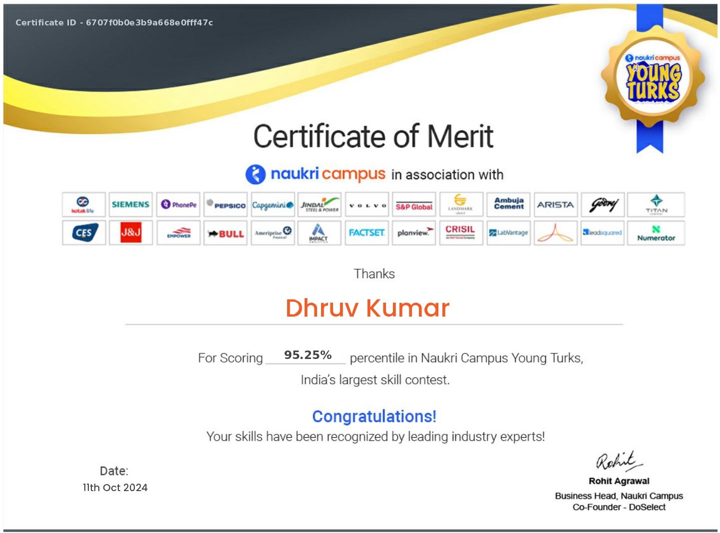Click the PepsiCo logo
This screenshot has width=720, height=533.
click(225, 204)
